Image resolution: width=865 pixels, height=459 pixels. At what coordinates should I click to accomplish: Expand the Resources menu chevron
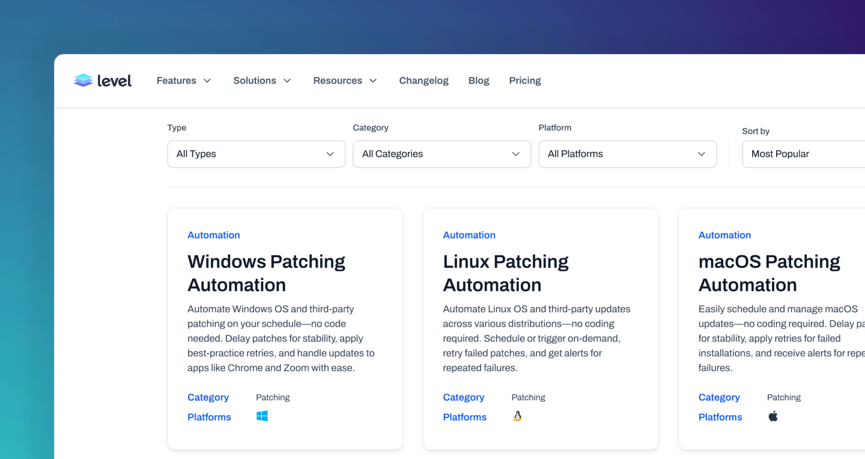pyautogui.click(x=373, y=81)
